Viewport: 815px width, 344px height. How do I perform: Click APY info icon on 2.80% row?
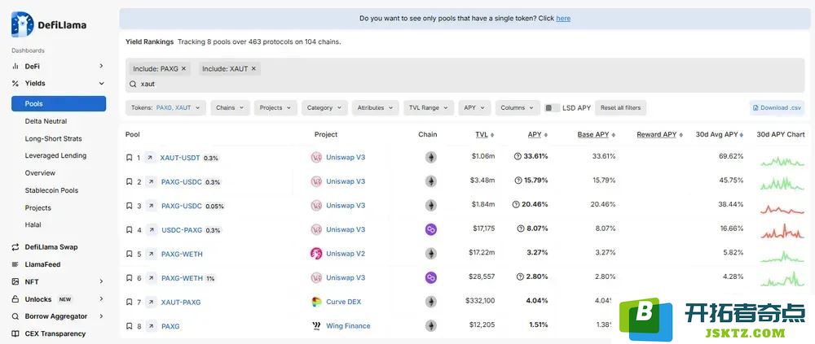pos(520,277)
